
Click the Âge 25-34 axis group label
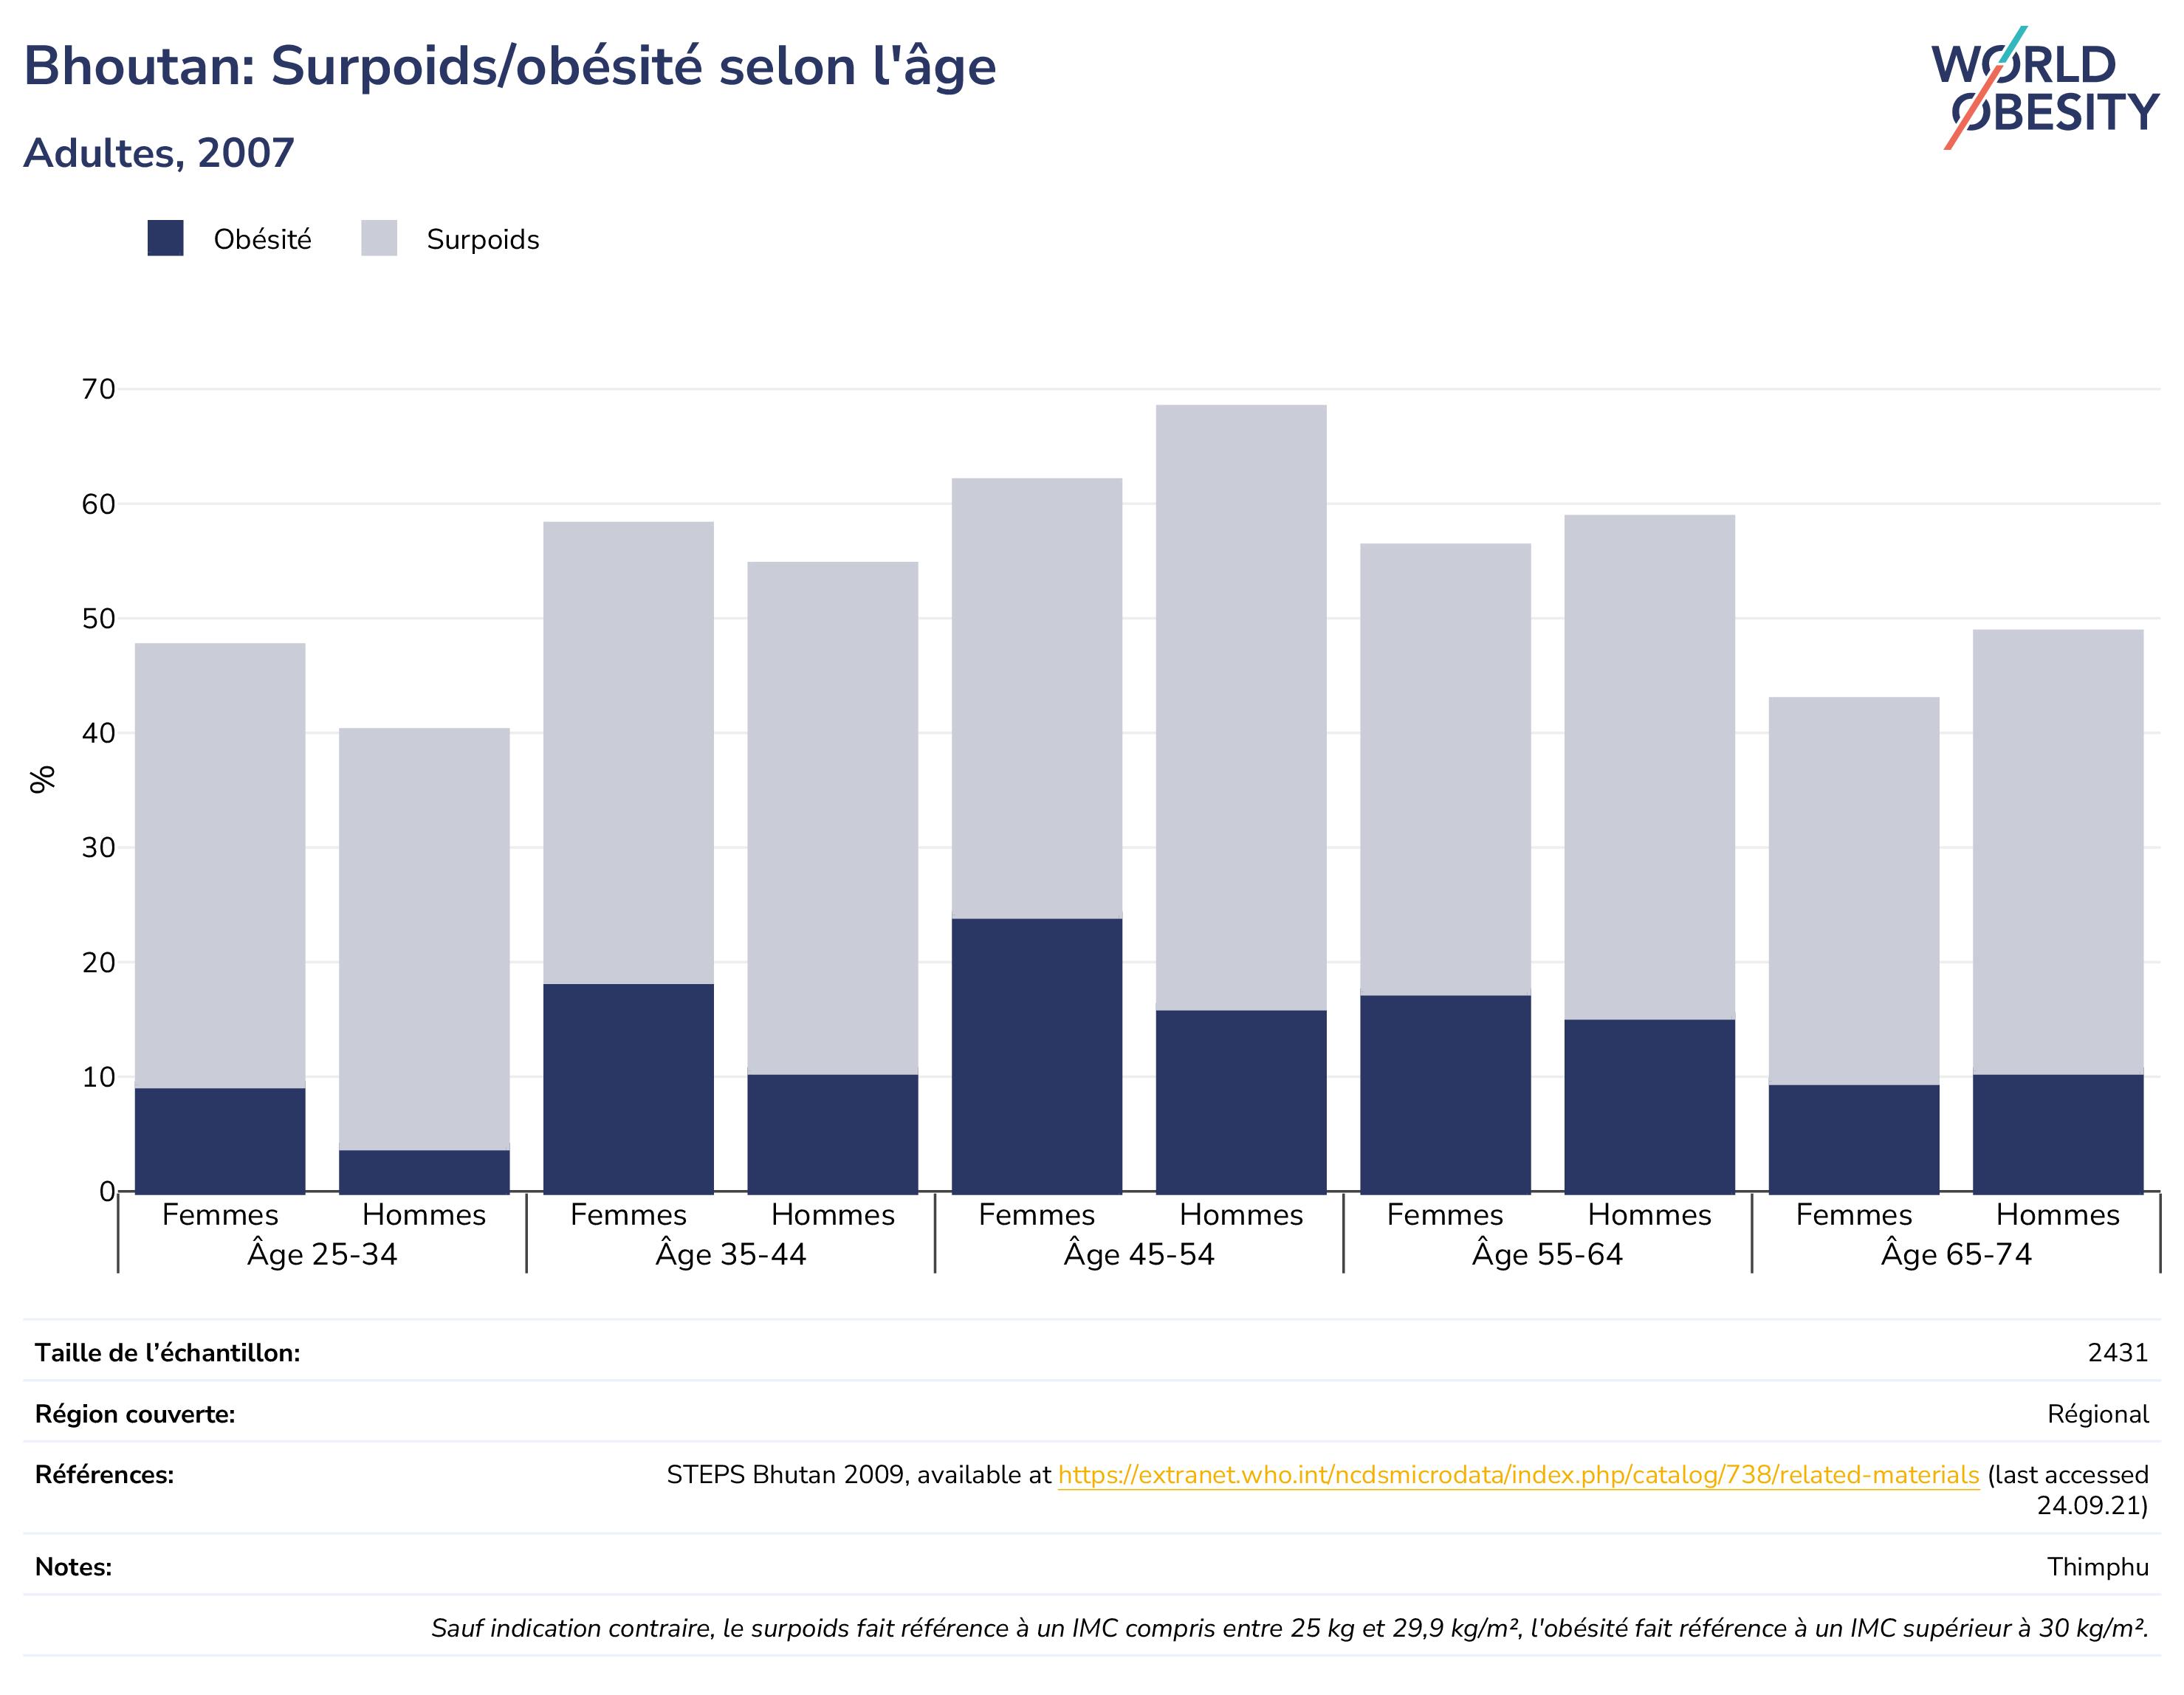(x=322, y=1253)
